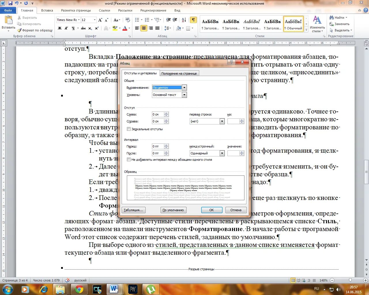The image size is (369, 295).
Task: Click the Paste (Вставить) icon
Action: point(9,20)
